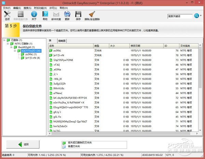Select file hh2t0iij3KMq!Zesq2 QpJ'kb[T

tap(70, 121)
